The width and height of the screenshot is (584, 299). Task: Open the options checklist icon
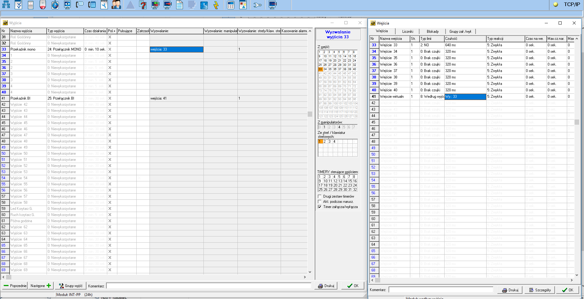pos(18,5)
